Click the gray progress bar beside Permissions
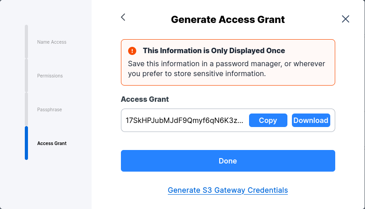365x209 pixels. point(26,75)
